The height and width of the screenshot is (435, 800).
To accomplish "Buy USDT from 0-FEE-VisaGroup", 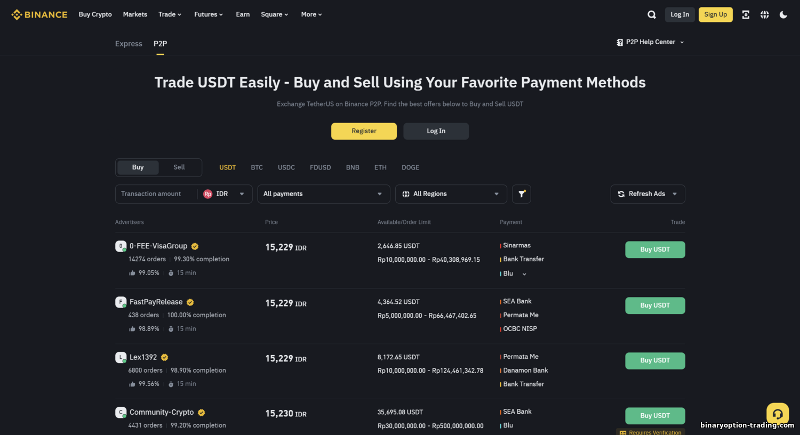I will point(655,249).
